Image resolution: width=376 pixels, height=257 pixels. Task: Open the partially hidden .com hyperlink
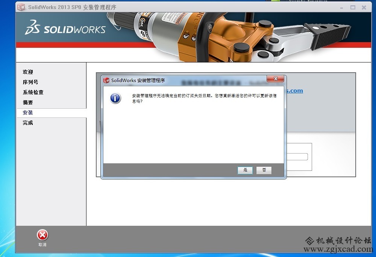point(295,91)
